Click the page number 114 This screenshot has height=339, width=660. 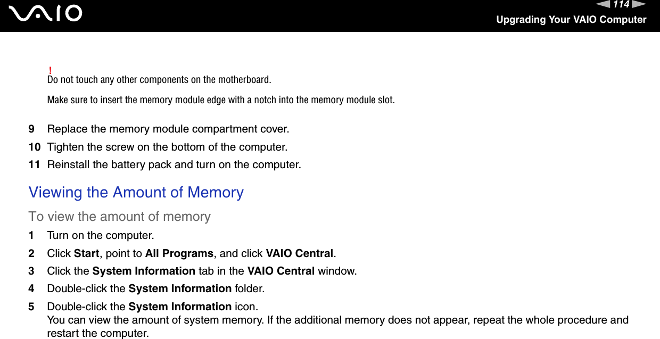point(622,5)
